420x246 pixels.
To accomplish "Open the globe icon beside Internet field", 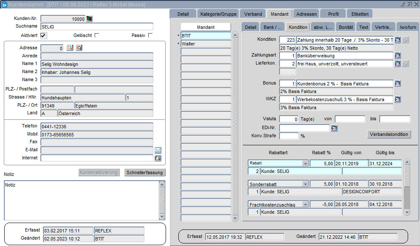I will [x=158, y=158].
